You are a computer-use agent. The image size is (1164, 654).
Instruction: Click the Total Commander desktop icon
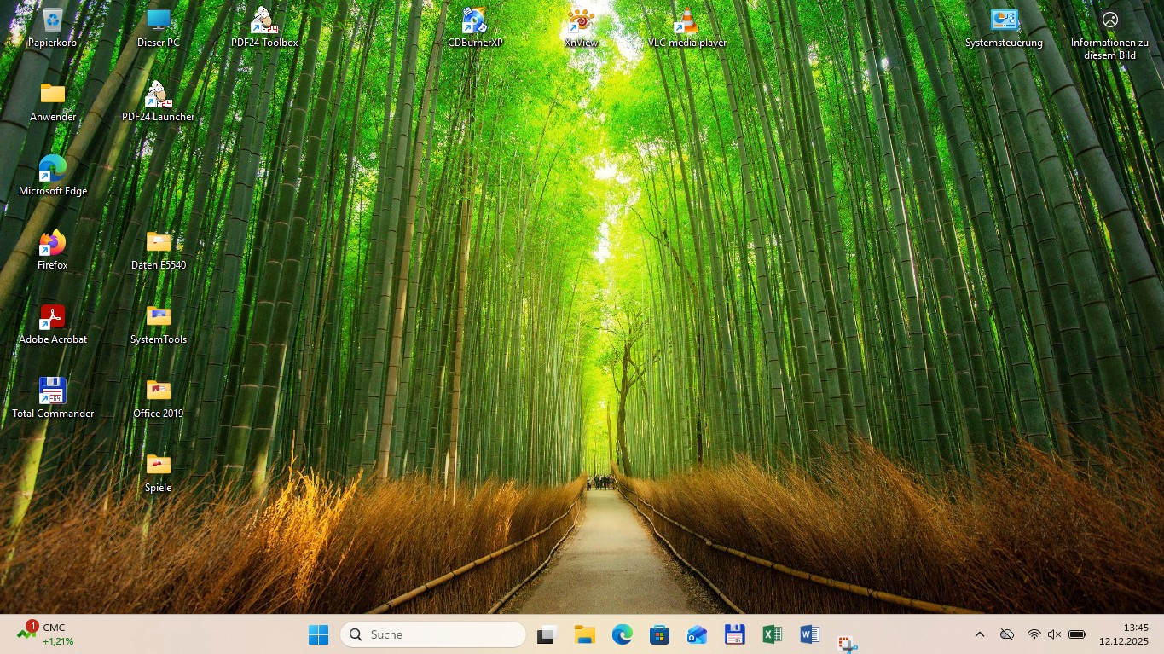coord(53,396)
